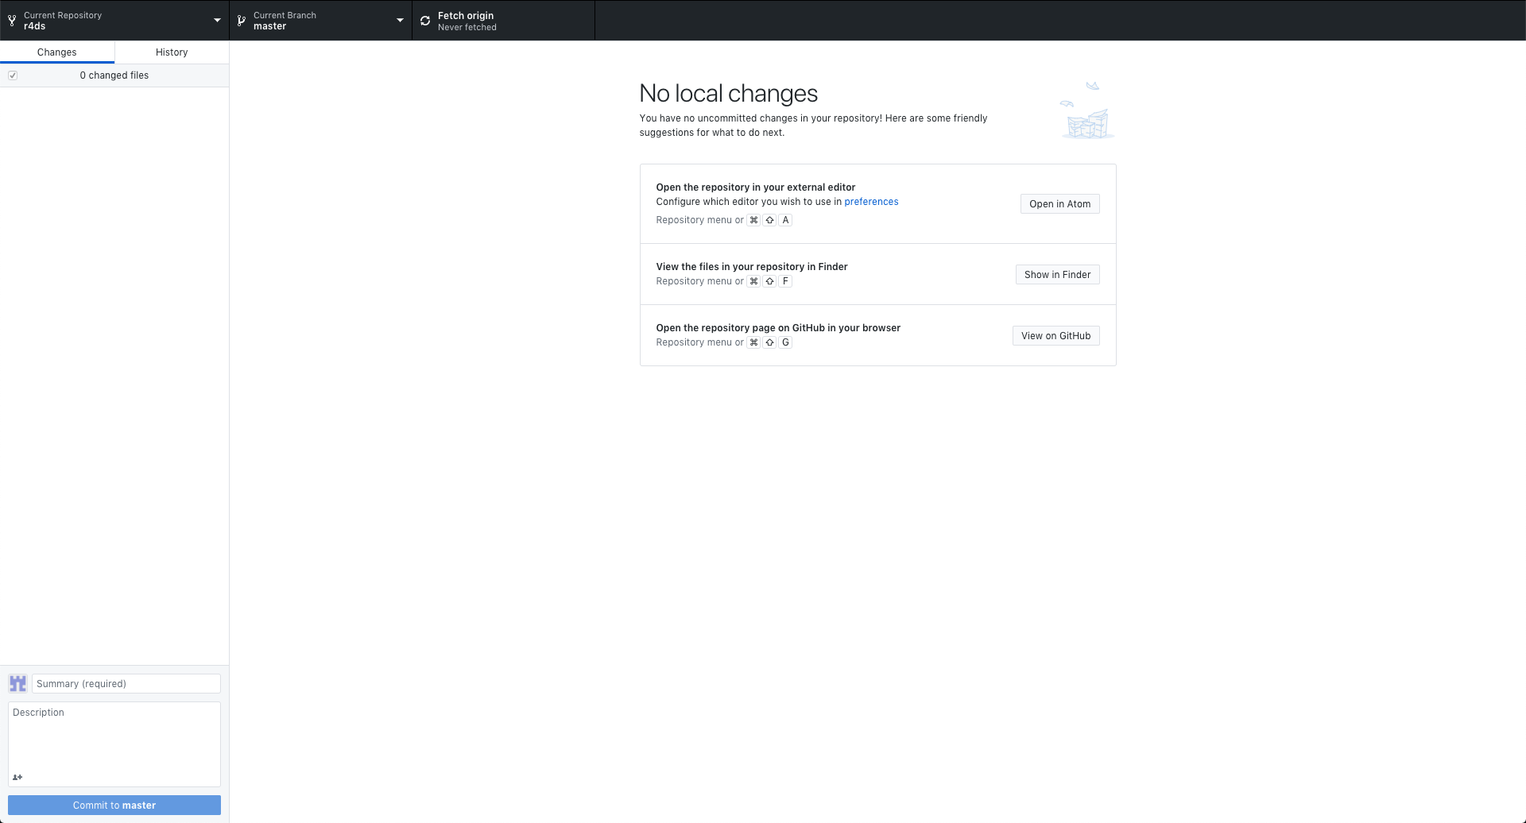Image resolution: width=1526 pixels, height=823 pixels.
Task: Toggle the changed files checkbox
Action: (x=13, y=75)
